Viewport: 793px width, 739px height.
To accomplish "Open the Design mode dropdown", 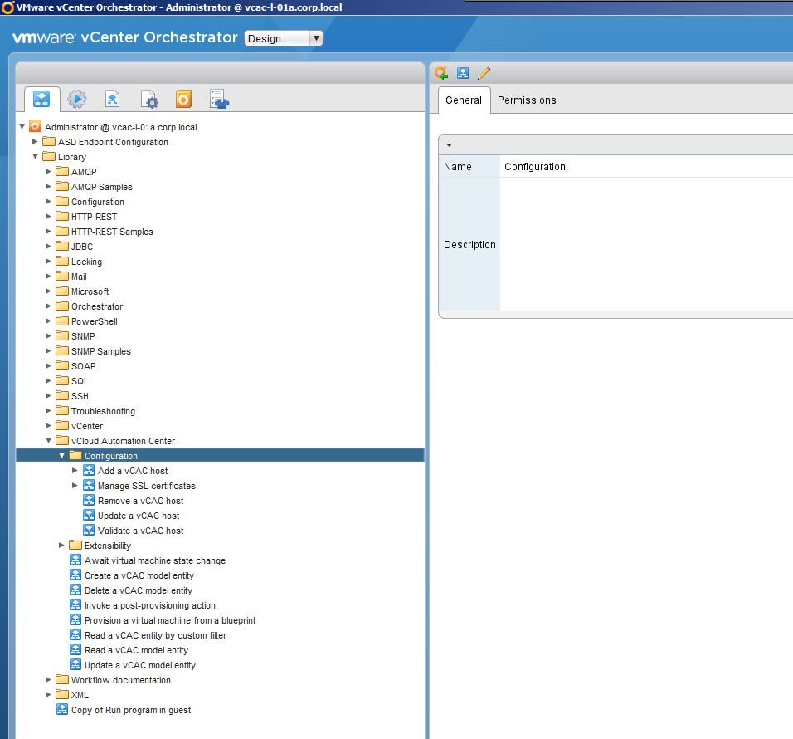I will pyautogui.click(x=283, y=38).
